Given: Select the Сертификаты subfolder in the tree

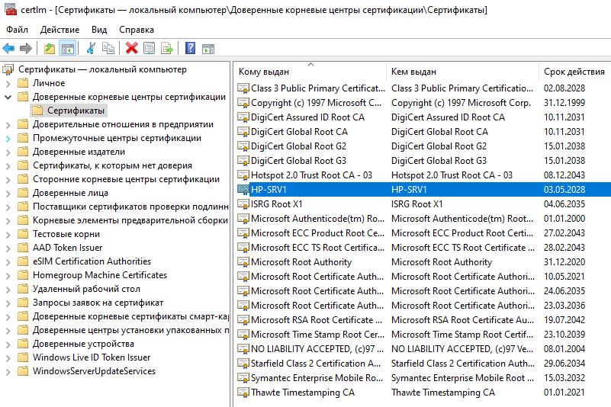Looking at the screenshot, I should (76, 111).
